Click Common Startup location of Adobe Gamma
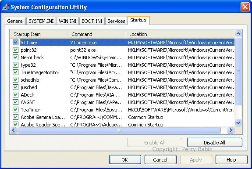 pos(146,117)
